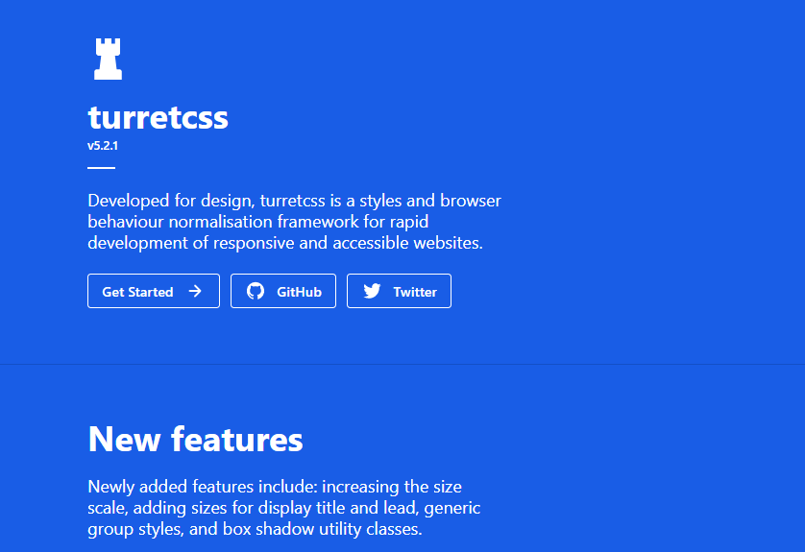Click the "Newly added features include" text

[x=202, y=487]
